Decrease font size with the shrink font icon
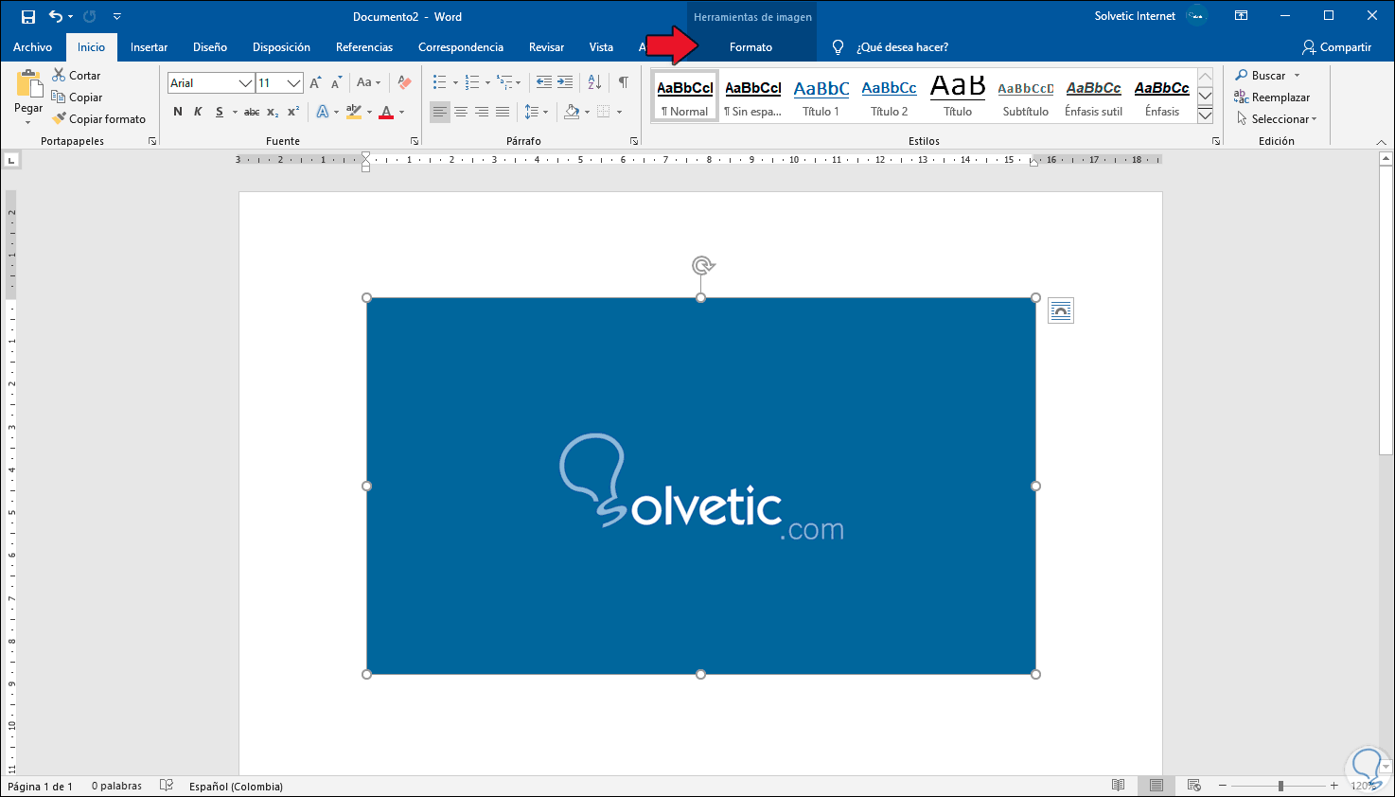The image size is (1395, 797). point(336,83)
